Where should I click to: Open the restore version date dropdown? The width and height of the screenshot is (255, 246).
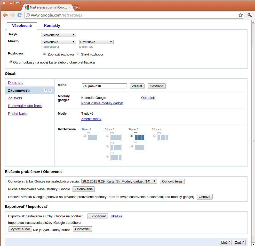click(x=119, y=181)
